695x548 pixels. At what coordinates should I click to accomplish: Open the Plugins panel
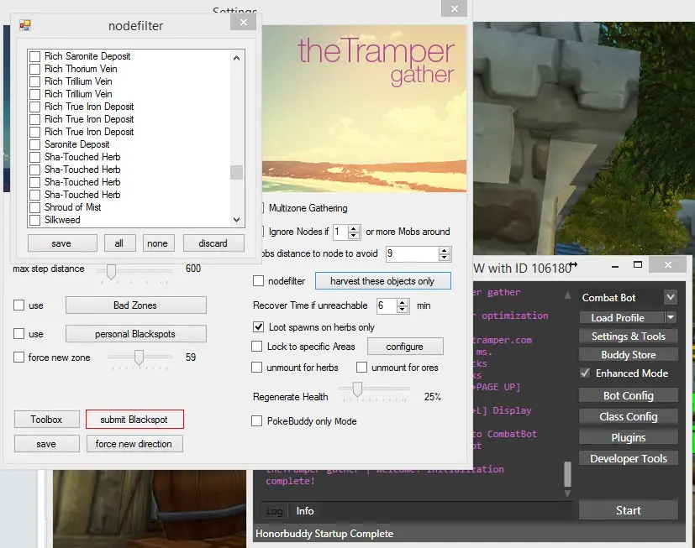pos(628,437)
